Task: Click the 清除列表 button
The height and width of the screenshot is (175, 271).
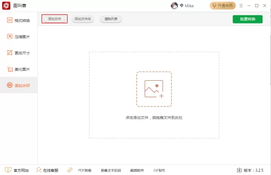Action: click(x=111, y=19)
